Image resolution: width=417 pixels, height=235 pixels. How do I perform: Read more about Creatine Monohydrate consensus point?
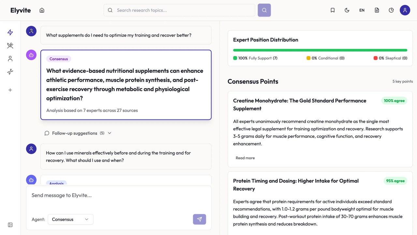tap(245, 158)
